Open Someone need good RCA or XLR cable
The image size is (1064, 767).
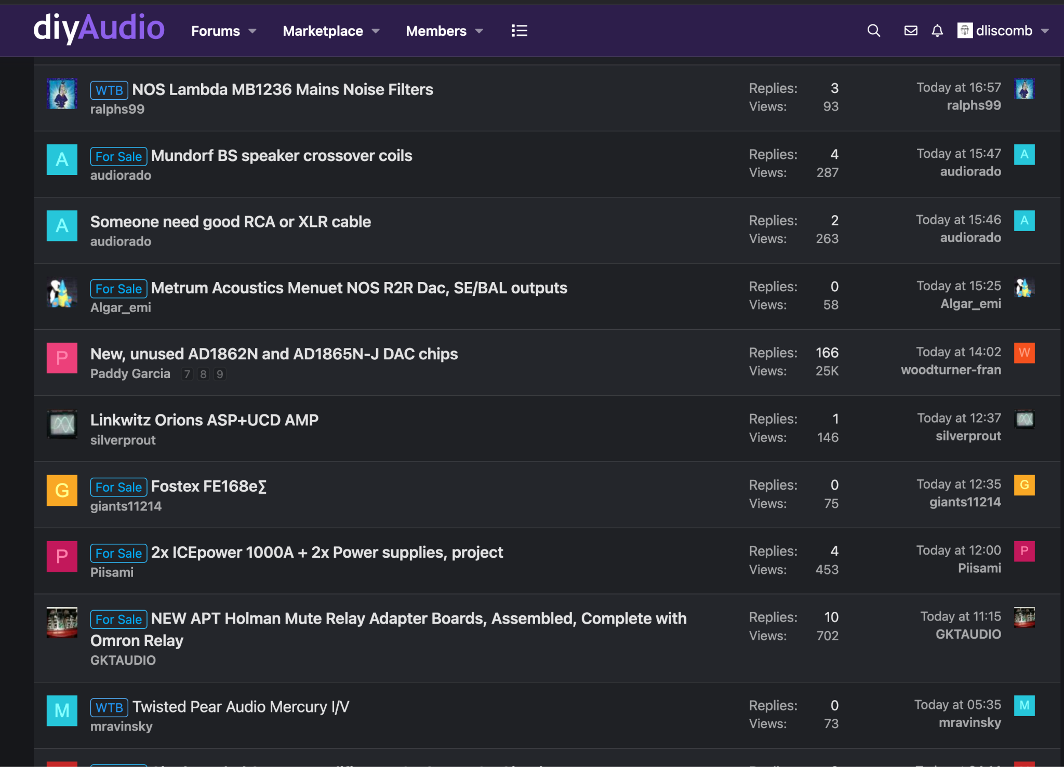(x=231, y=222)
